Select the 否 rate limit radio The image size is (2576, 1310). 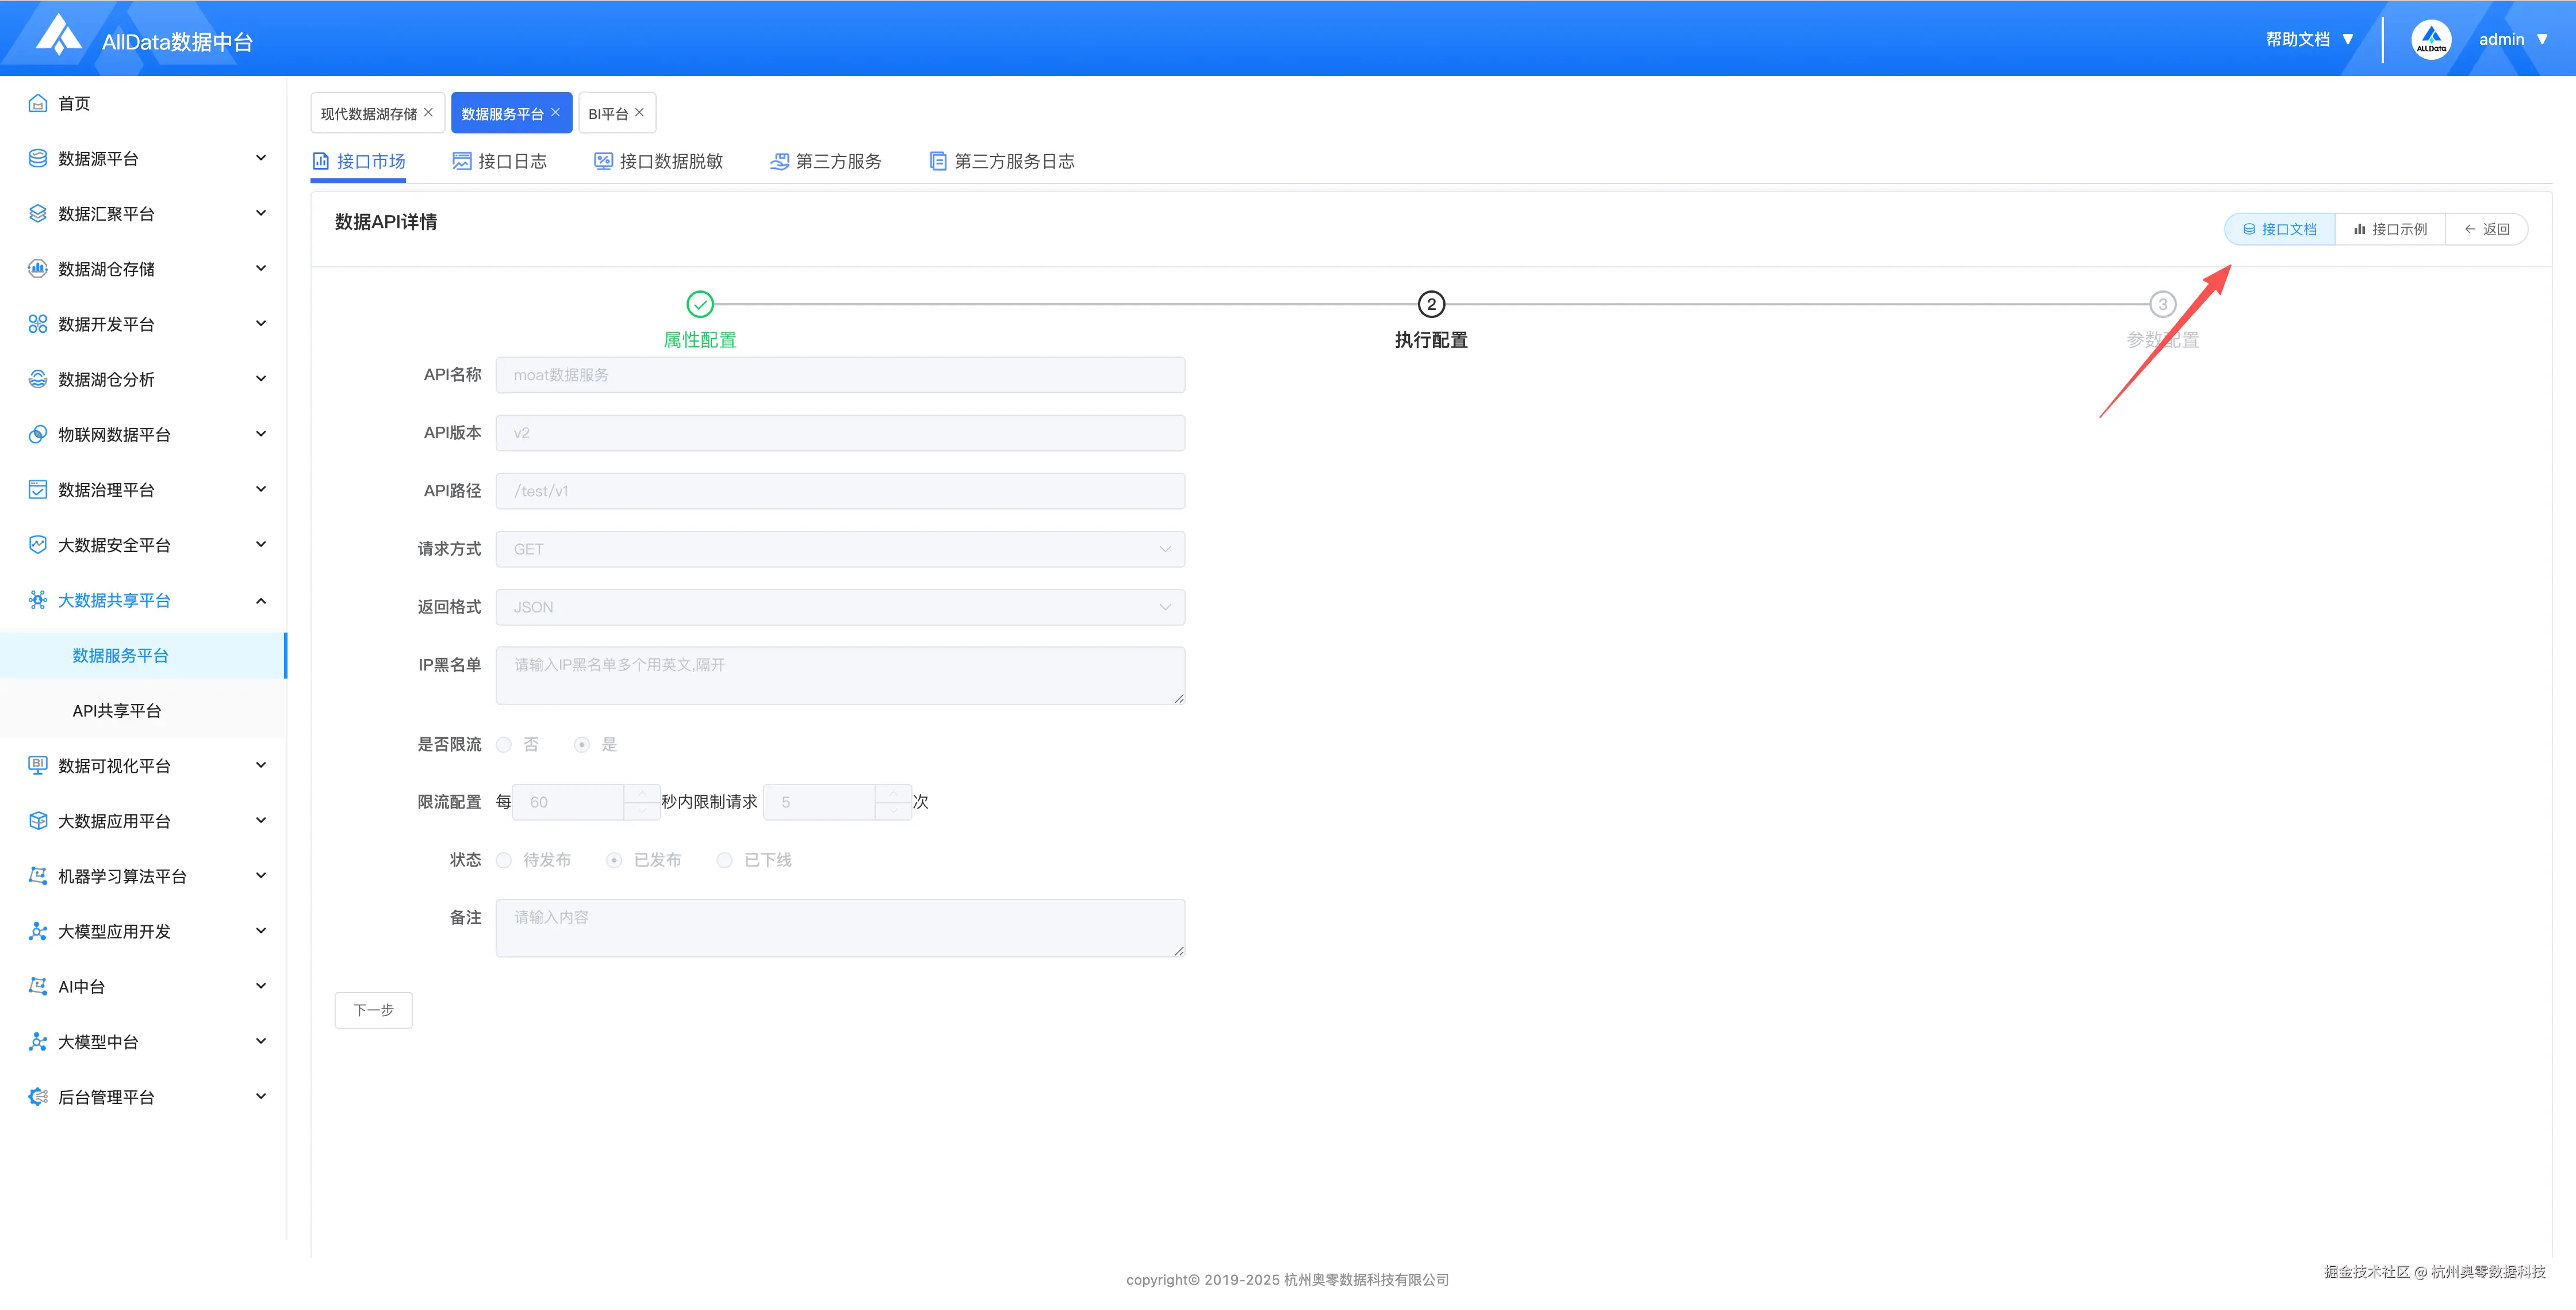[505, 745]
